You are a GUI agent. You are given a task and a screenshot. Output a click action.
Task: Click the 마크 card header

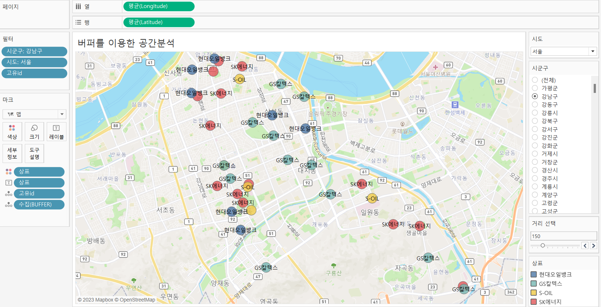(x=8, y=100)
